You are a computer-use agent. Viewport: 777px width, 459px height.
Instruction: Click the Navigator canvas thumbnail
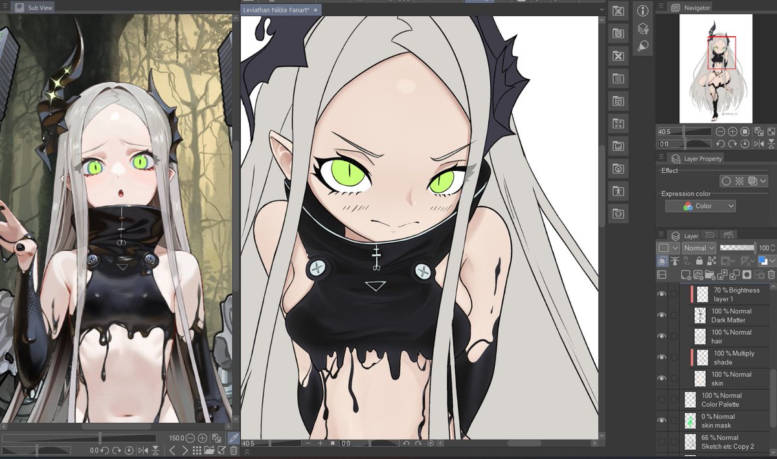pos(715,68)
